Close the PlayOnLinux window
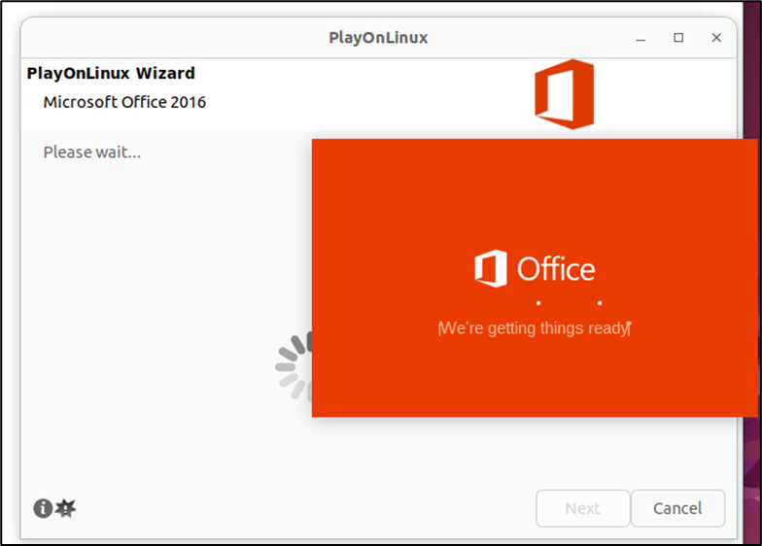762x546 pixels. click(x=716, y=38)
